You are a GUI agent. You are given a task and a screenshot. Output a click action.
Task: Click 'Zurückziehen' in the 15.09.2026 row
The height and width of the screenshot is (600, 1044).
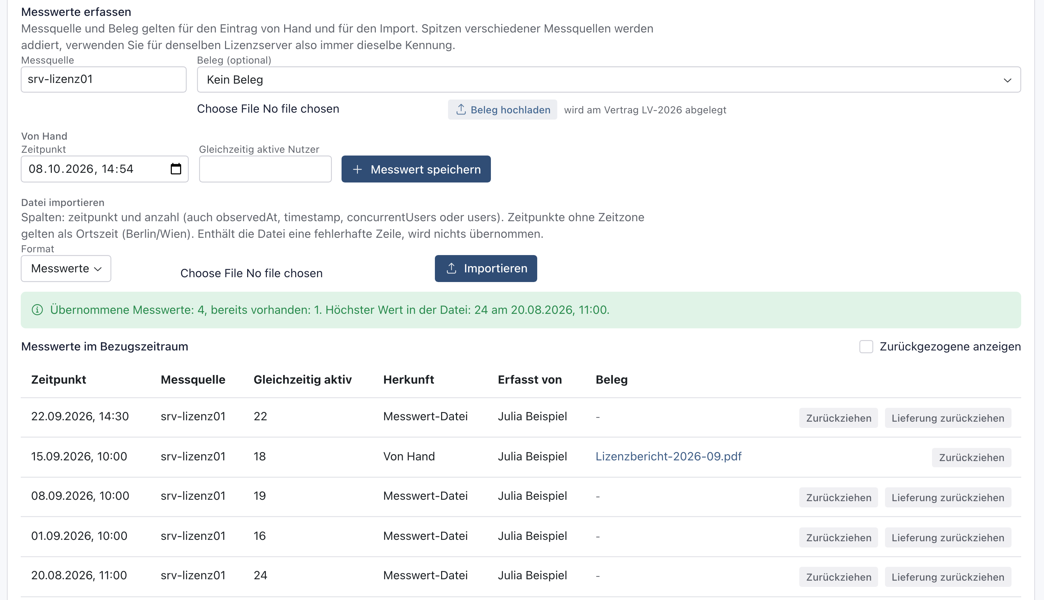coord(971,457)
